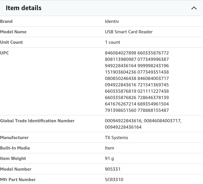Image resolution: width=203 pixels, height=184 pixels.
Task: Select the Brand value Identiv
Action: point(112,21)
